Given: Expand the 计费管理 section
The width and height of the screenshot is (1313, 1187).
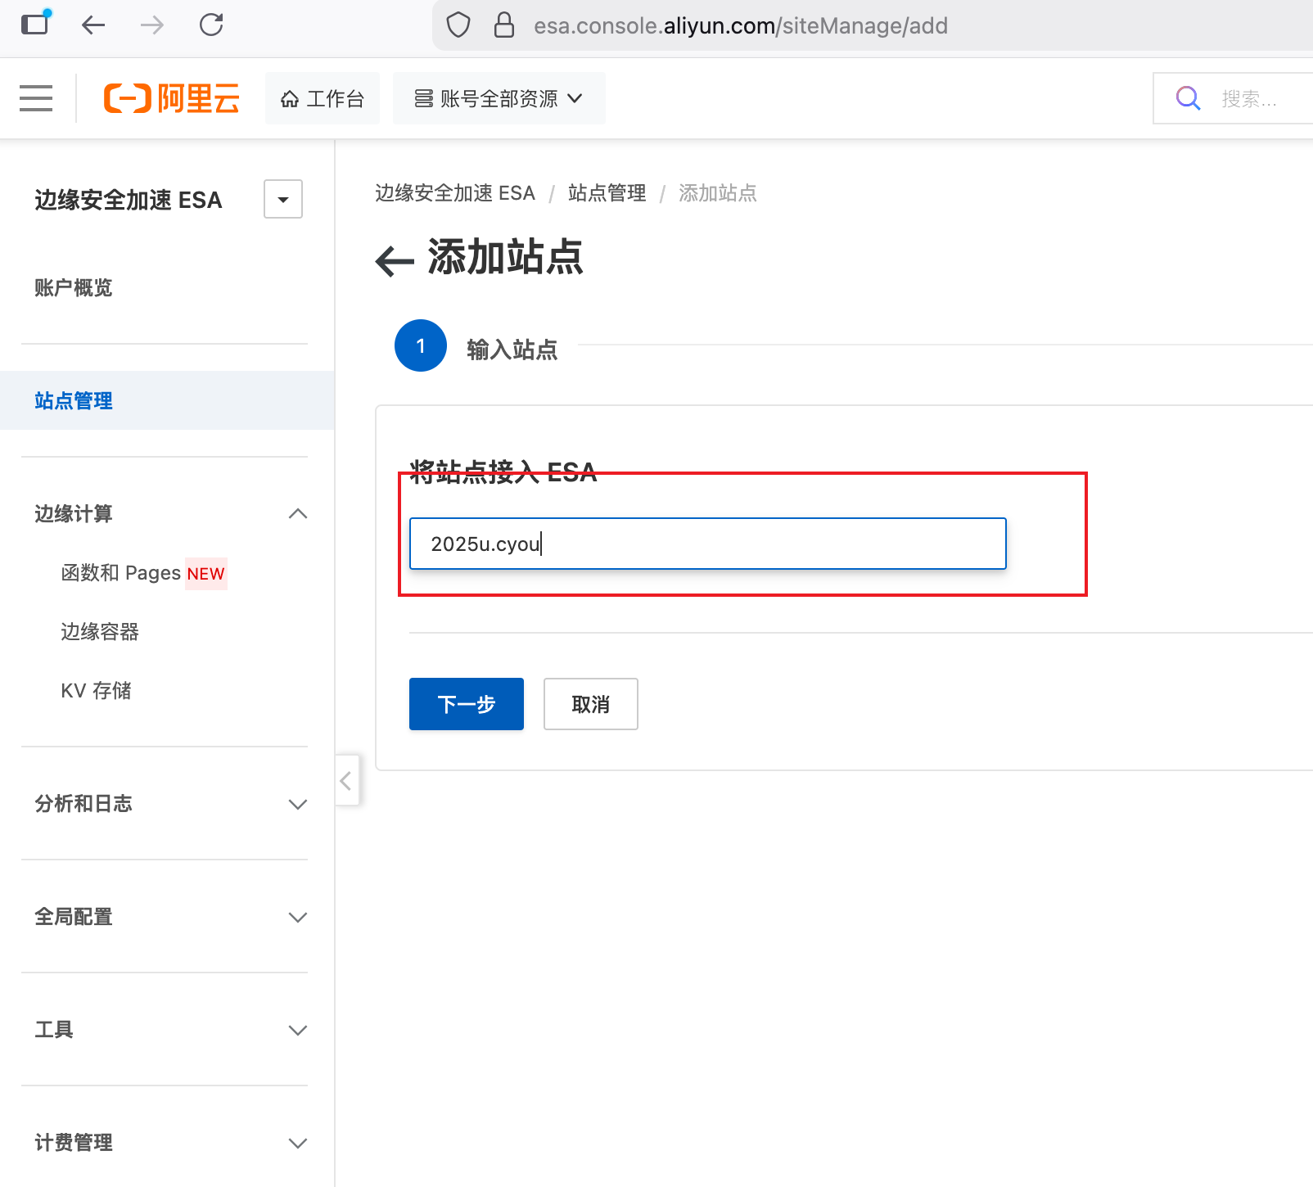Looking at the screenshot, I should (x=297, y=1143).
